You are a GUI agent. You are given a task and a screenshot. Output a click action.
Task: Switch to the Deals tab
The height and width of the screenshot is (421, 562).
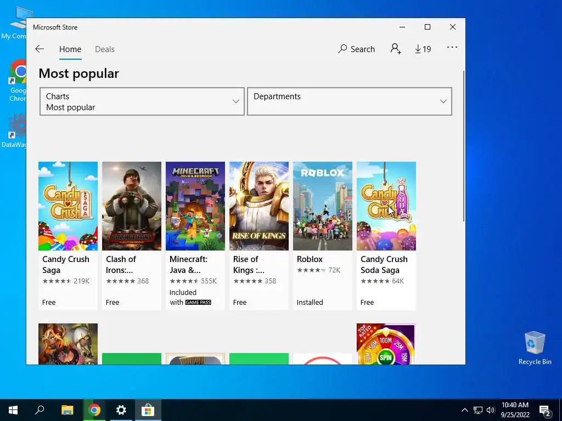[105, 49]
